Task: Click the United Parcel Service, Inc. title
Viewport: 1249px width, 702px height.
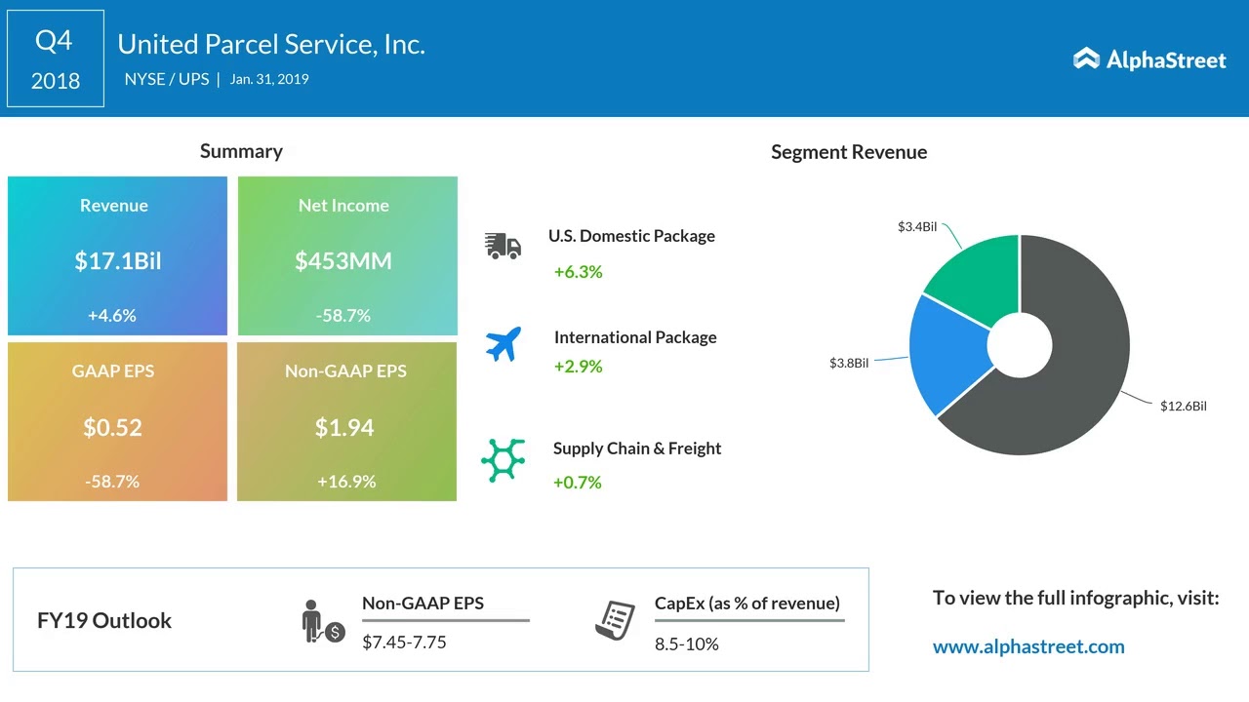Action: click(x=271, y=44)
